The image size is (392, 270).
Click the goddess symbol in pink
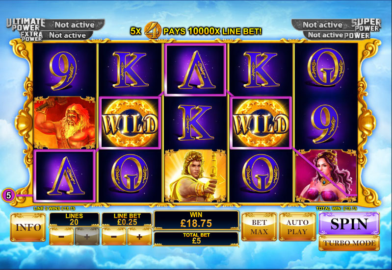click(x=326, y=175)
